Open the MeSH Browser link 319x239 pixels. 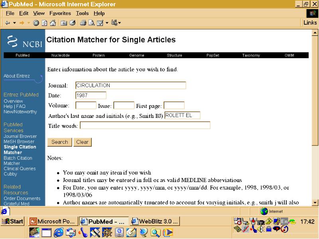click(x=19, y=141)
